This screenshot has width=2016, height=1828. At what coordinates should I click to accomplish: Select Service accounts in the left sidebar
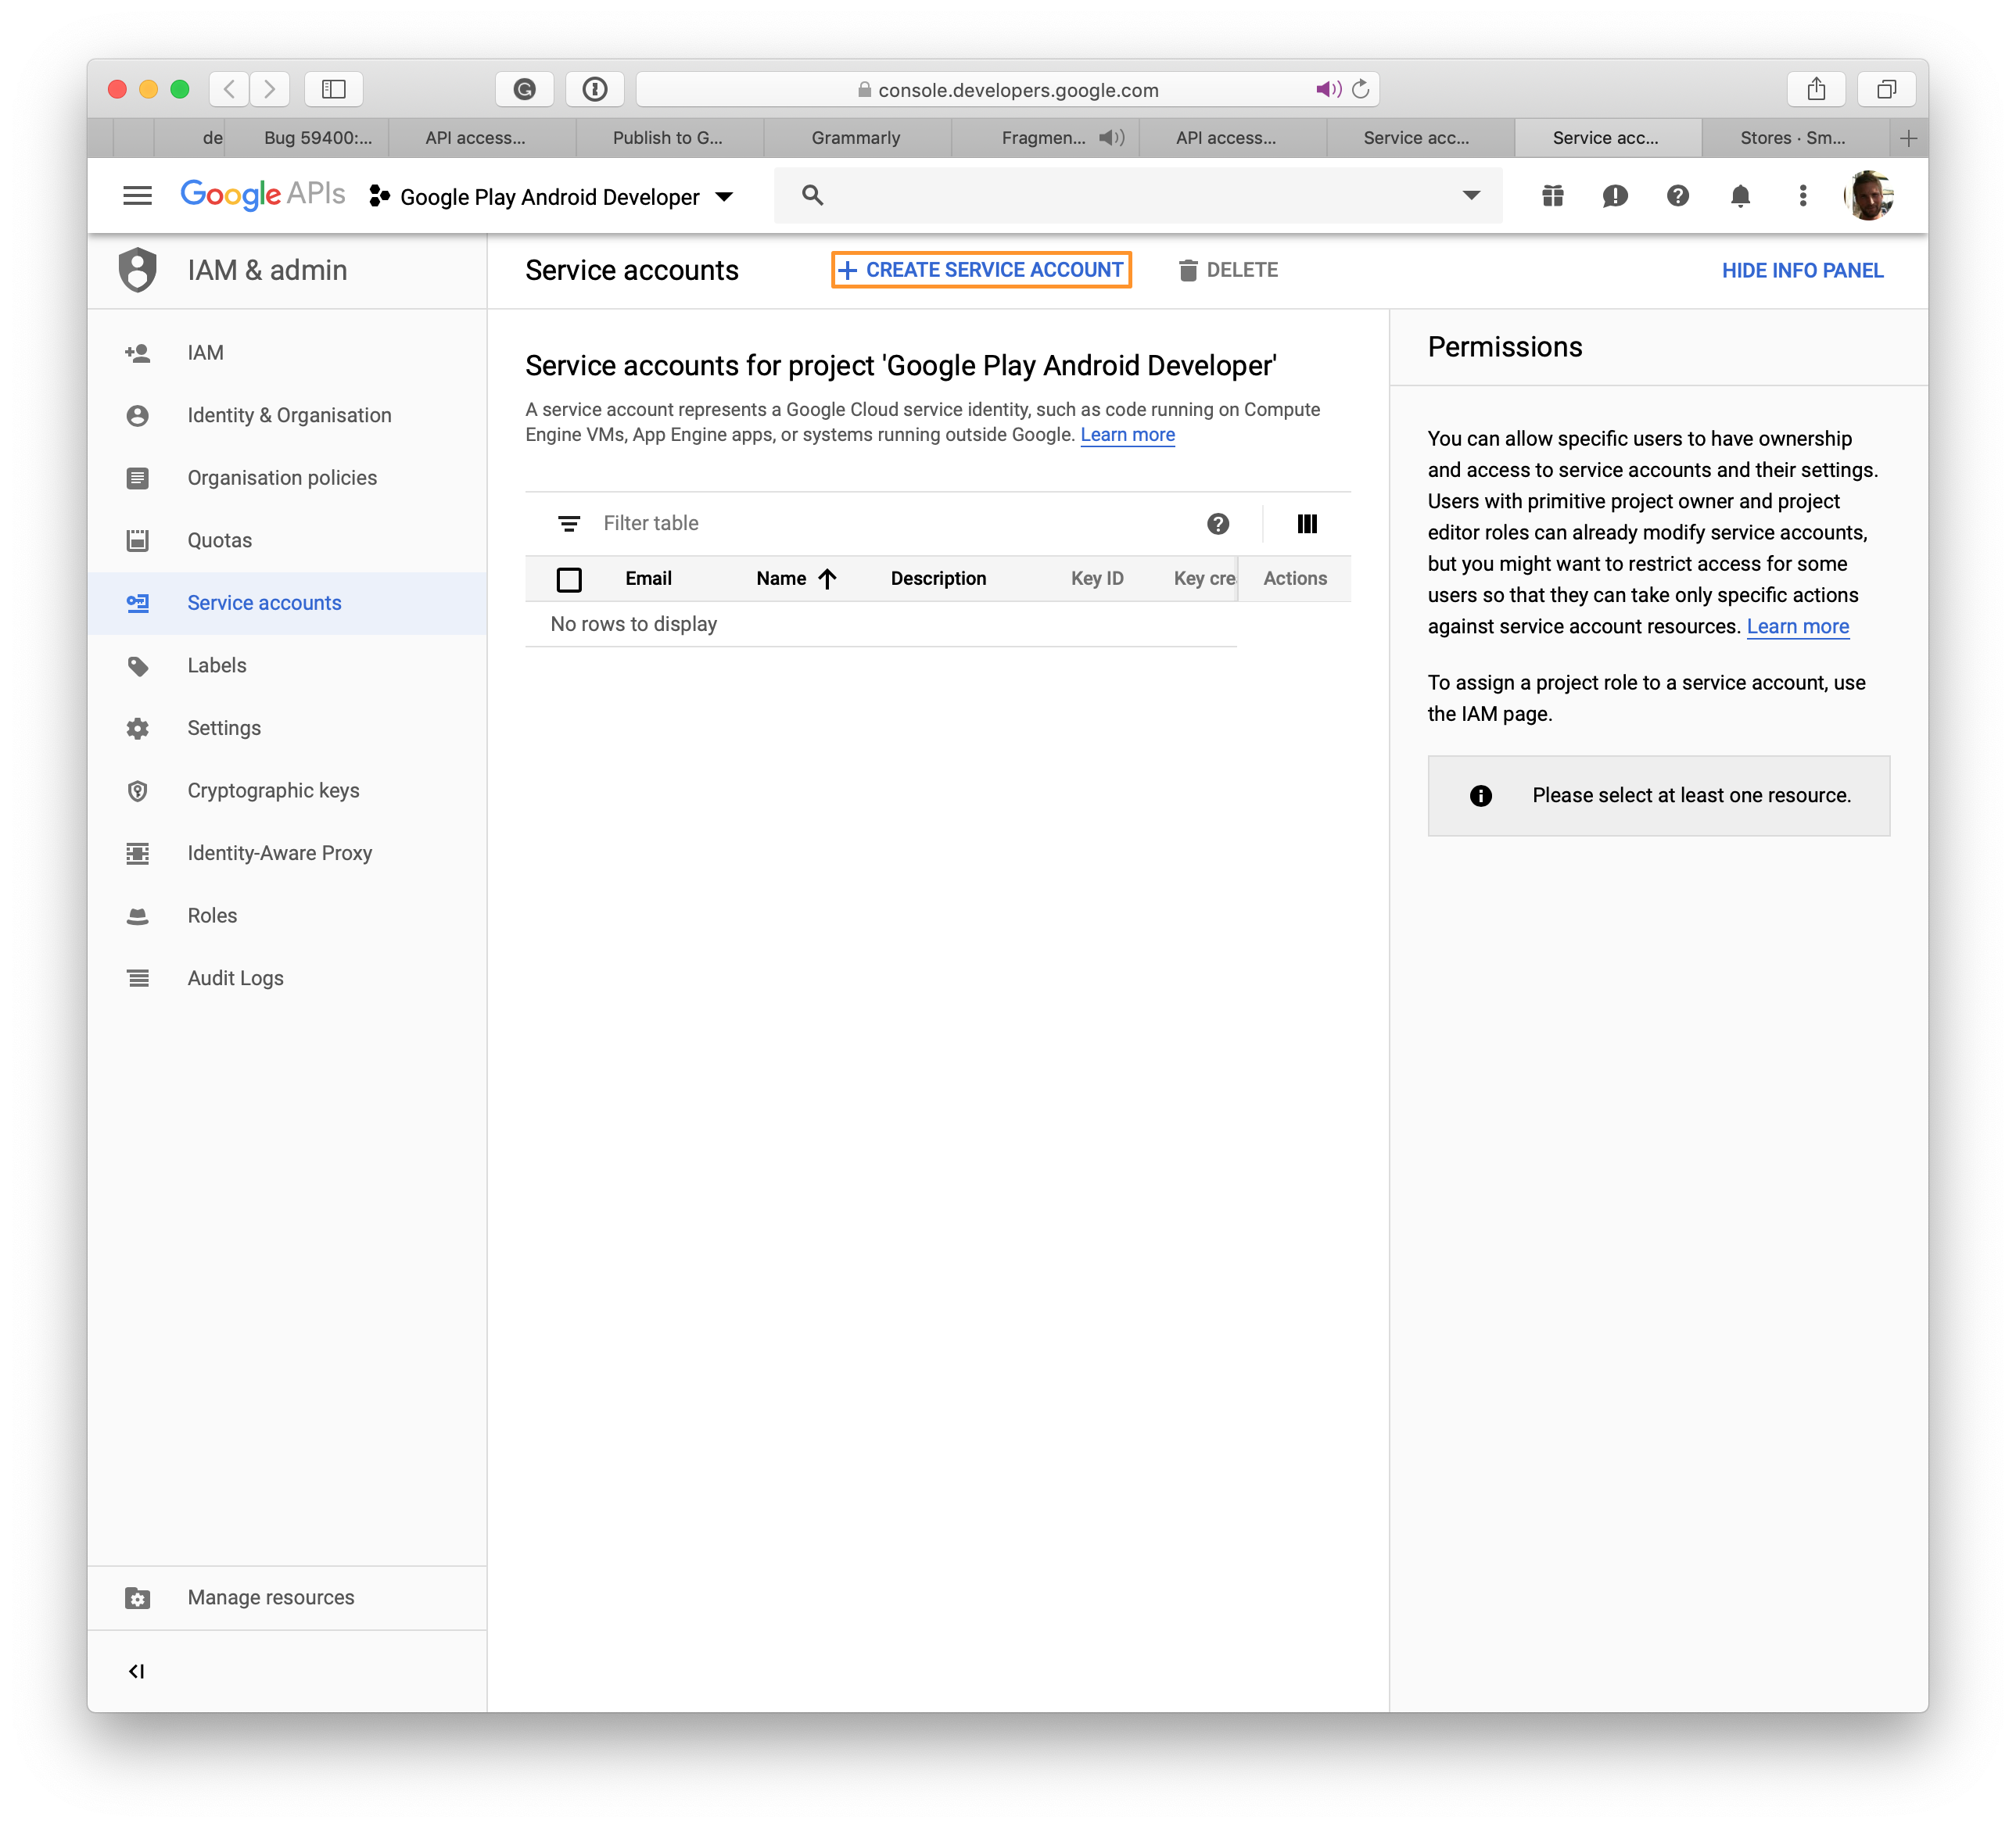[x=264, y=602]
